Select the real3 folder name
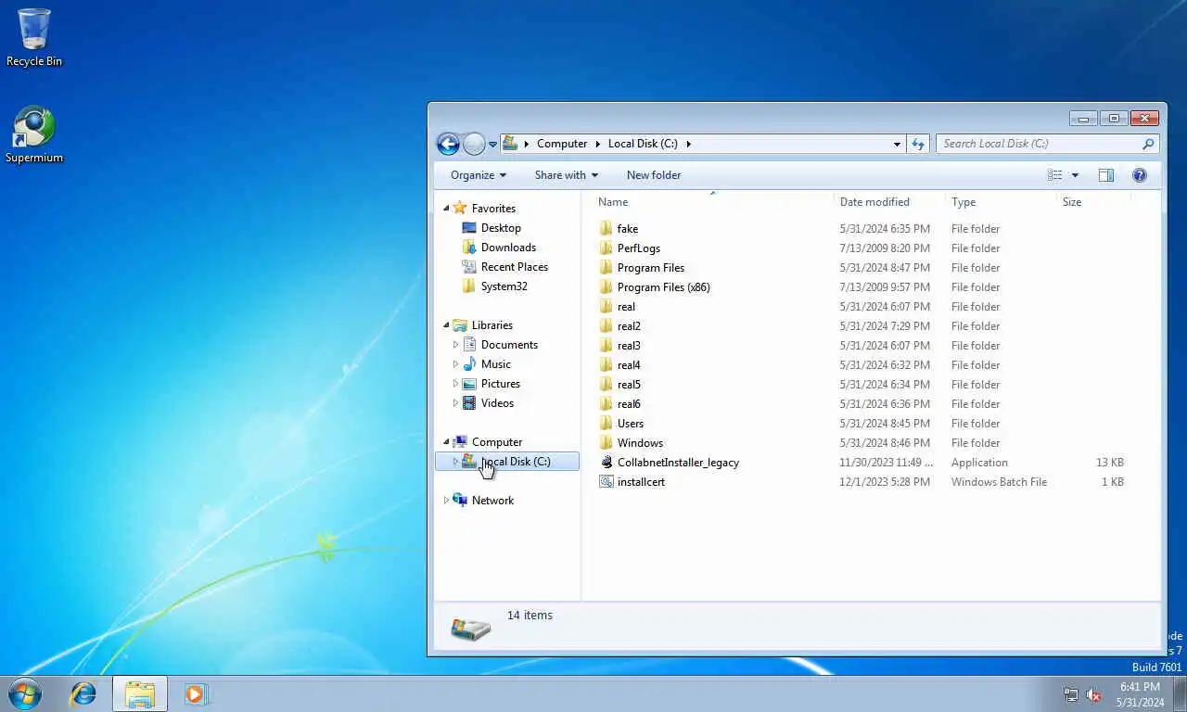Screen dimensions: 1187x712 coord(629,346)
